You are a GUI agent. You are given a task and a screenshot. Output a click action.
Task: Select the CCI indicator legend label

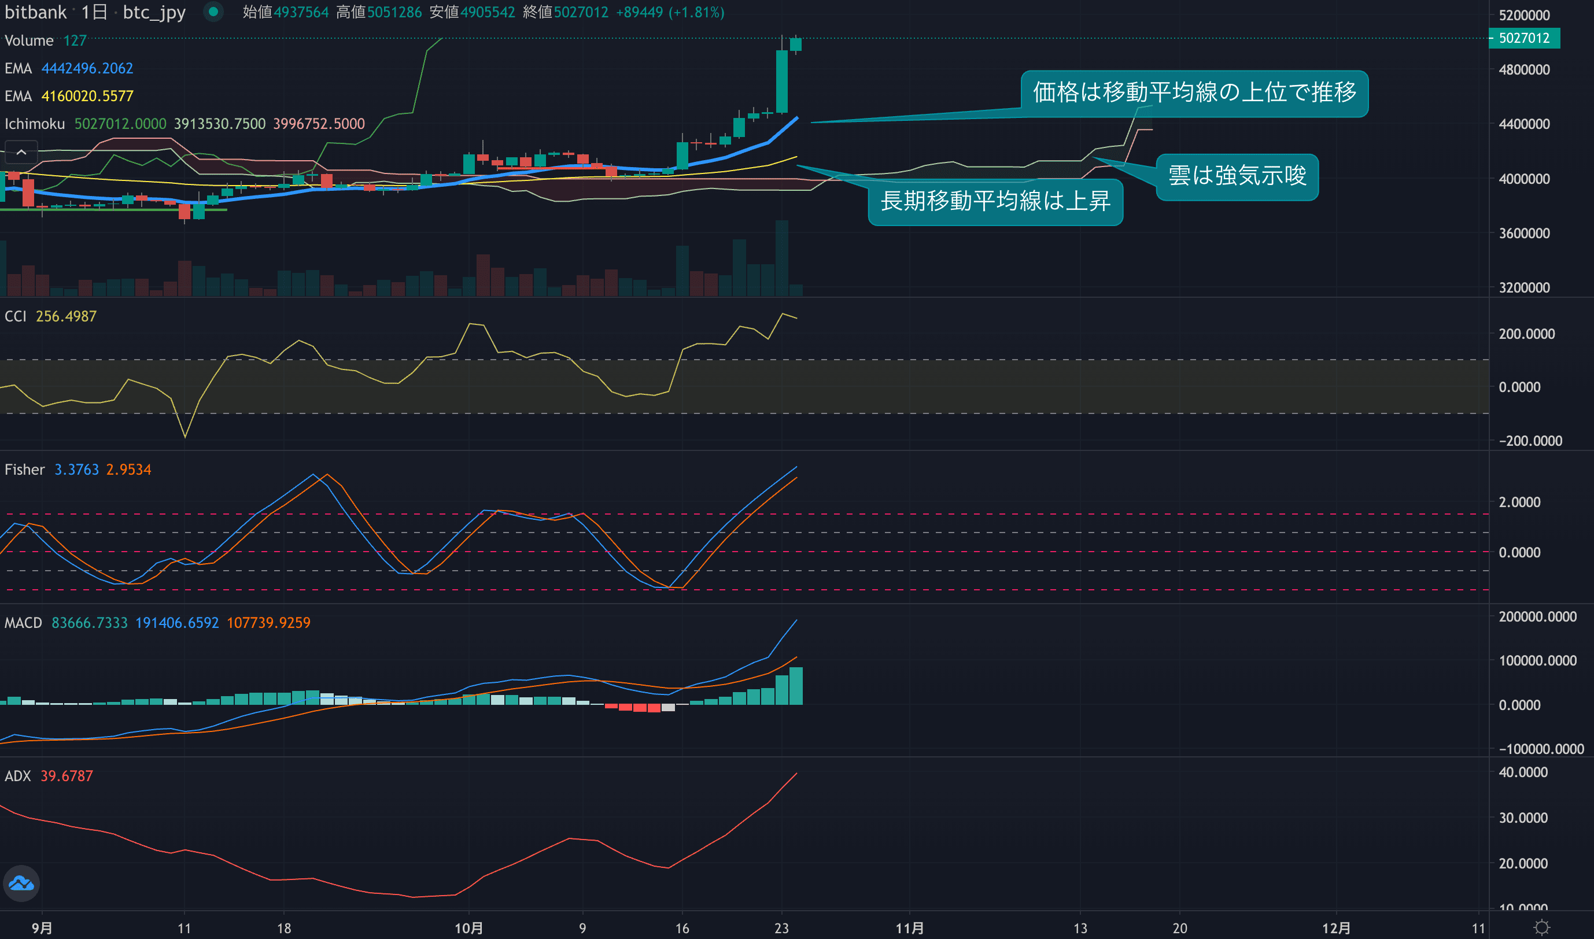(x=16, y=316)
